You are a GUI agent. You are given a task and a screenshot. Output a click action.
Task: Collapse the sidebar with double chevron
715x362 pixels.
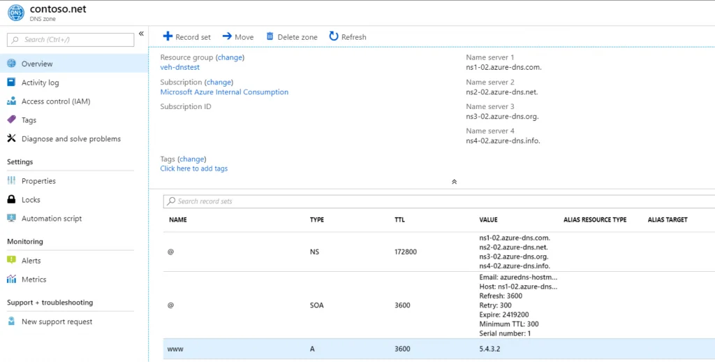pyautogui.click(x=141, y=34)
